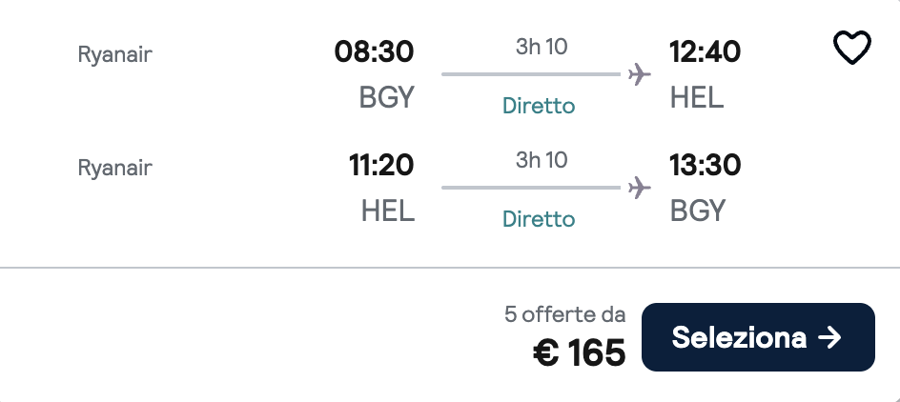Click the € 165 price
This screenshot has width=900, height=402.
pyautogui.click(x=580, y=352)
